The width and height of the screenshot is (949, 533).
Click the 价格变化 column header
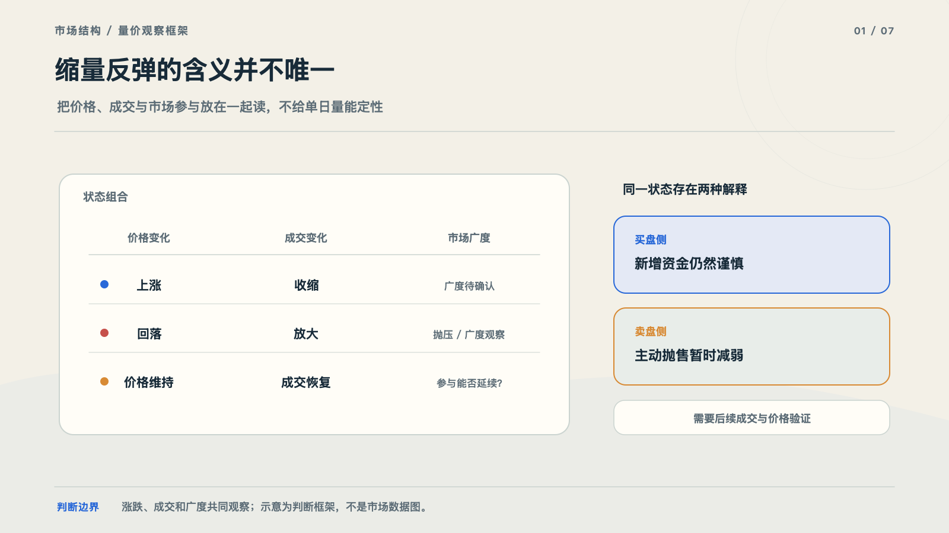click(x=149, y=238)
